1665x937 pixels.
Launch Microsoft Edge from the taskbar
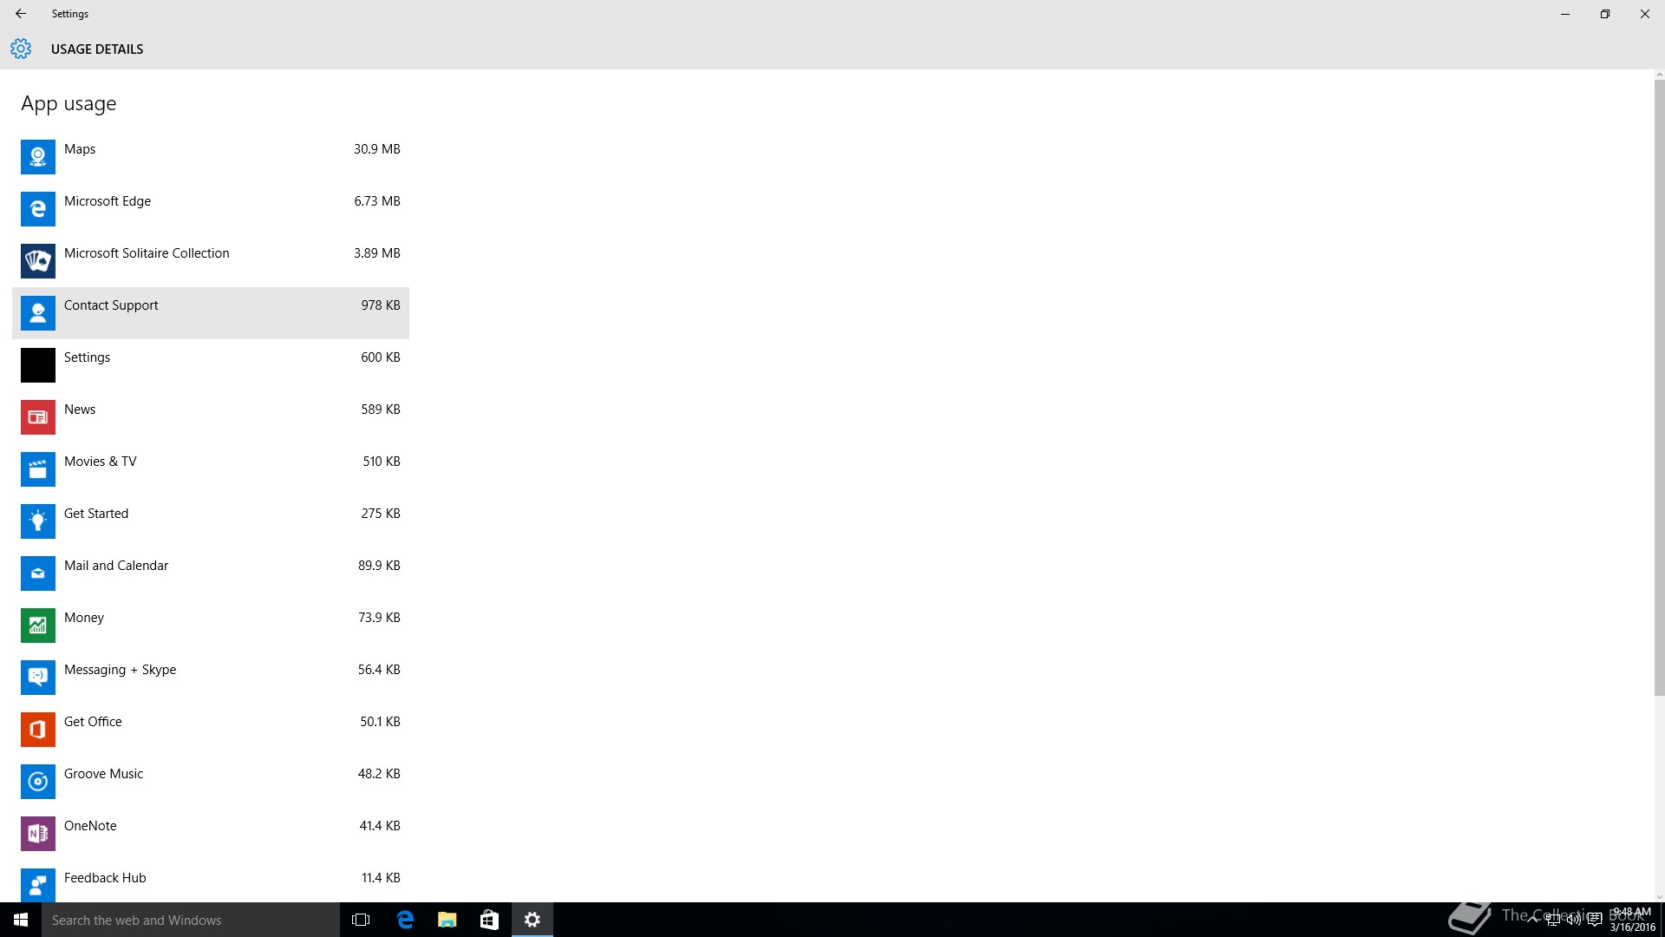[x=405, y=920]
